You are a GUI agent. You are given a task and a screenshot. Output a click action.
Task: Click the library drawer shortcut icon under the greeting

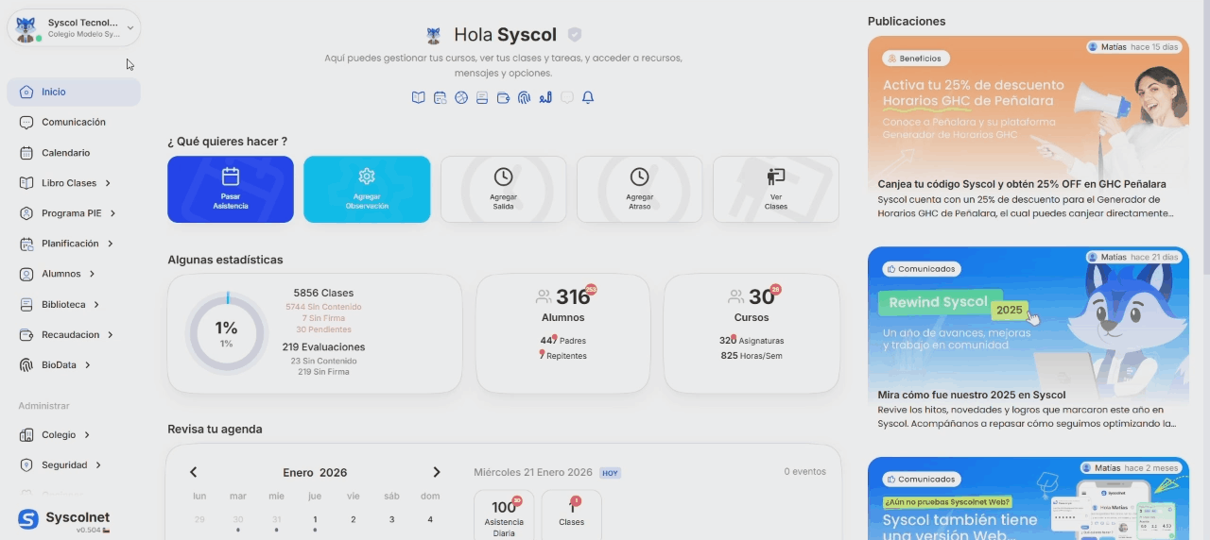click(482, 97)
